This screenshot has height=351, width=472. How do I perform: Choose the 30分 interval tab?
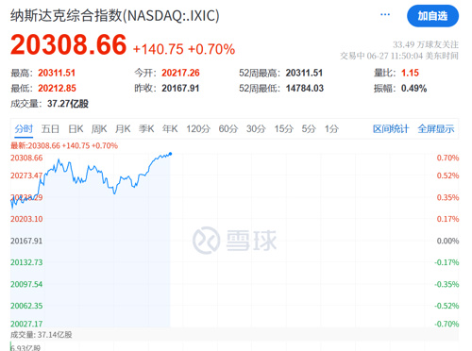[256, 128]
